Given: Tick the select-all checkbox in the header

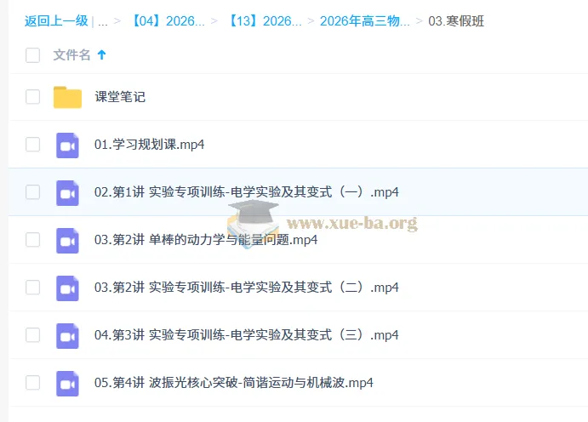Looking at the screenshot, I should (33, 55).
